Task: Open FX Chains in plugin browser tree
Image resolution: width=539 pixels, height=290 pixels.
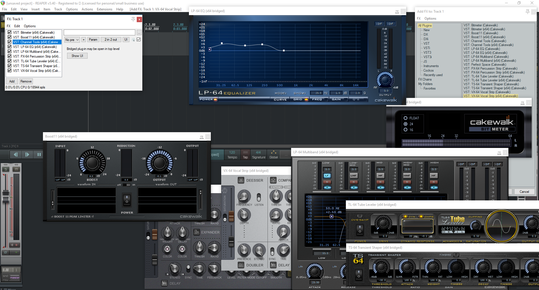Action: coord(425,79)
